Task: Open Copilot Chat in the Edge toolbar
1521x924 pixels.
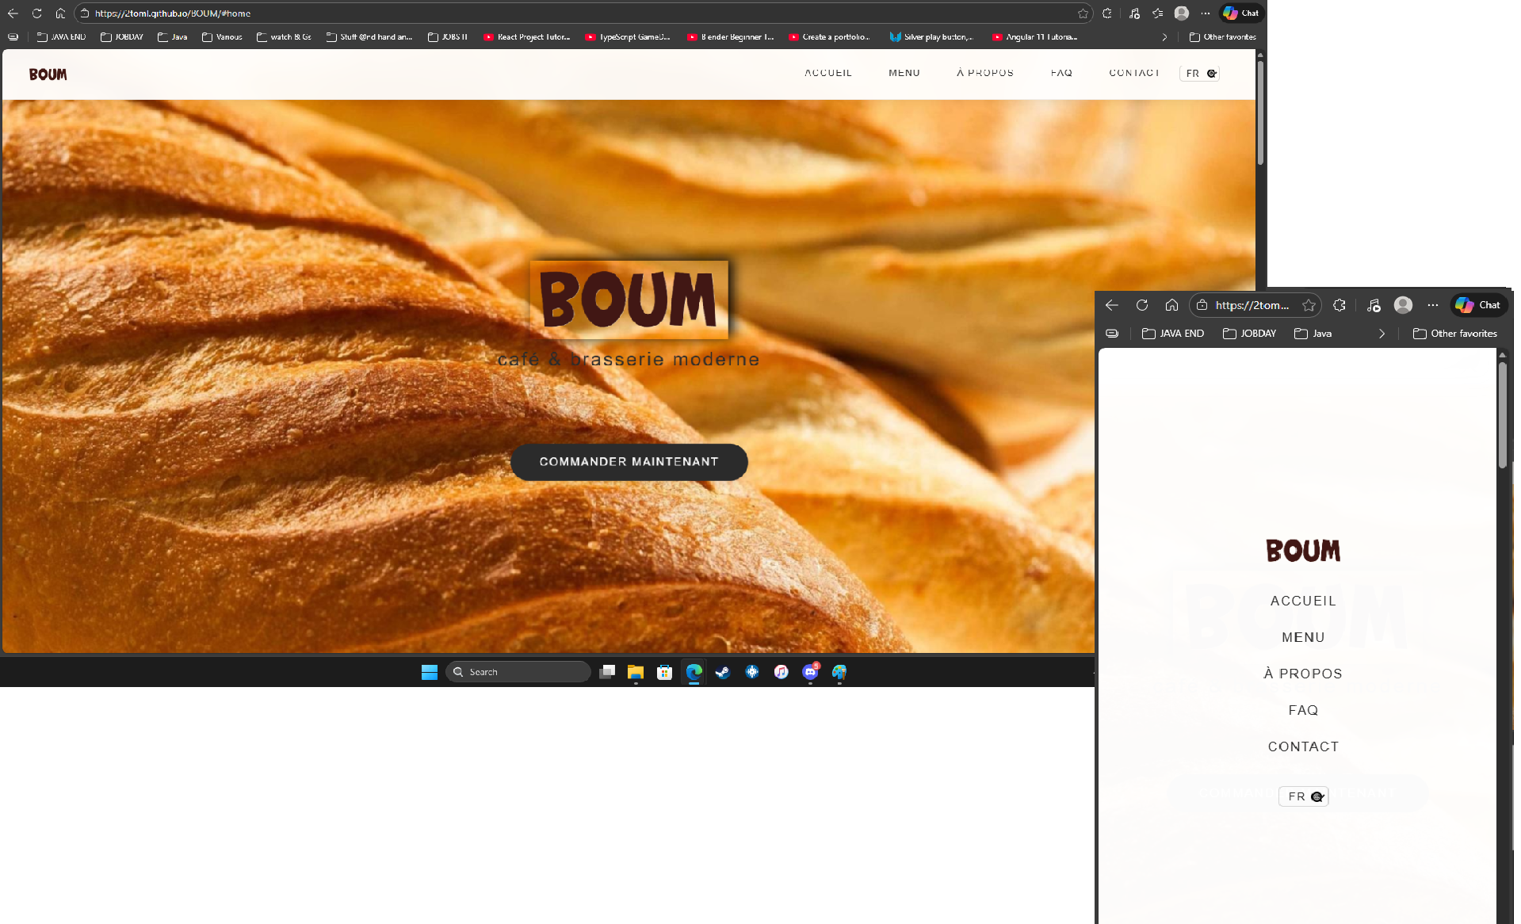Action: 1240,13
